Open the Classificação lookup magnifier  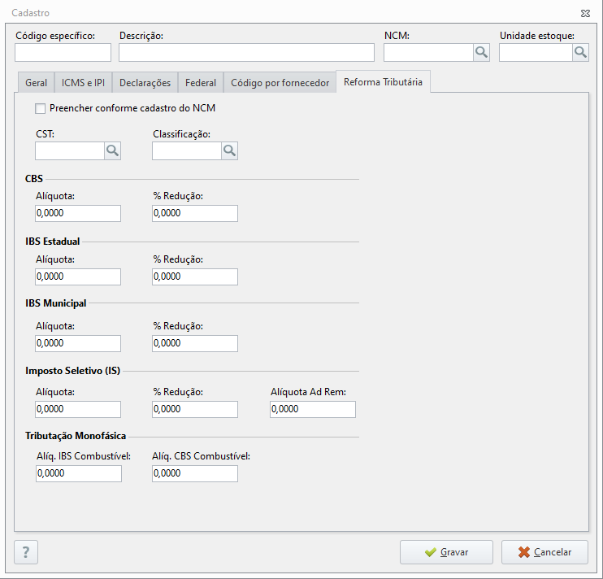point(229,150)
